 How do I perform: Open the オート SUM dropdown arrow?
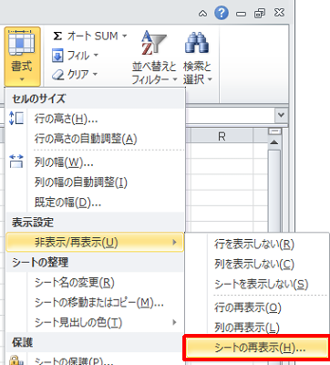(x=124, y=36)
